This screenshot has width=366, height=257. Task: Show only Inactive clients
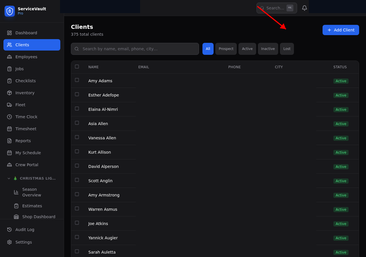[268, 49]
